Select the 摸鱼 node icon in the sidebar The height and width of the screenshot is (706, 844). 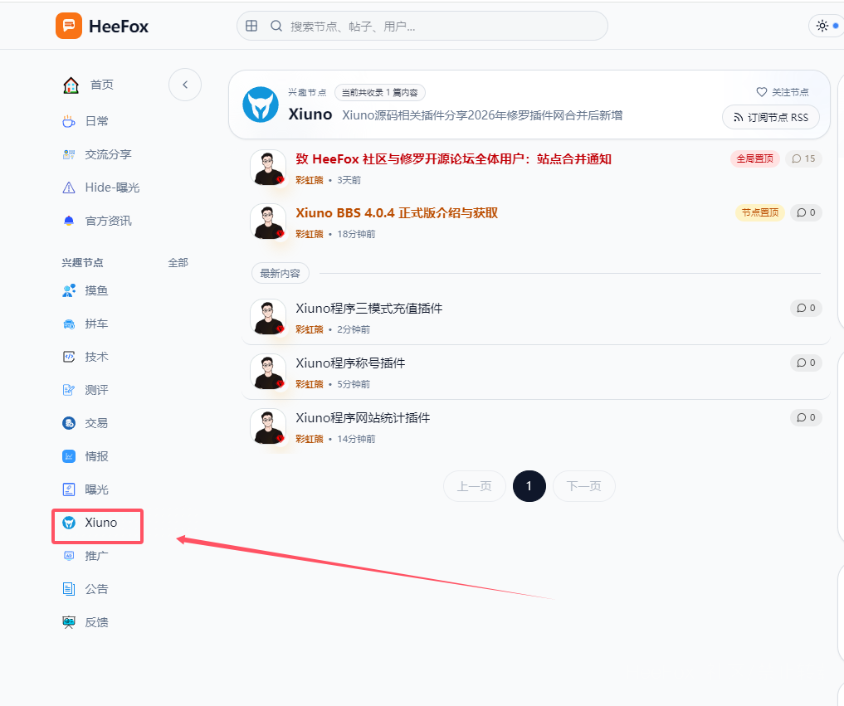click(68, 290)
